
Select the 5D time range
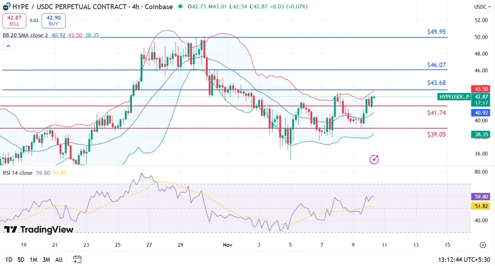pyautogui.click(x=20, y=259)
